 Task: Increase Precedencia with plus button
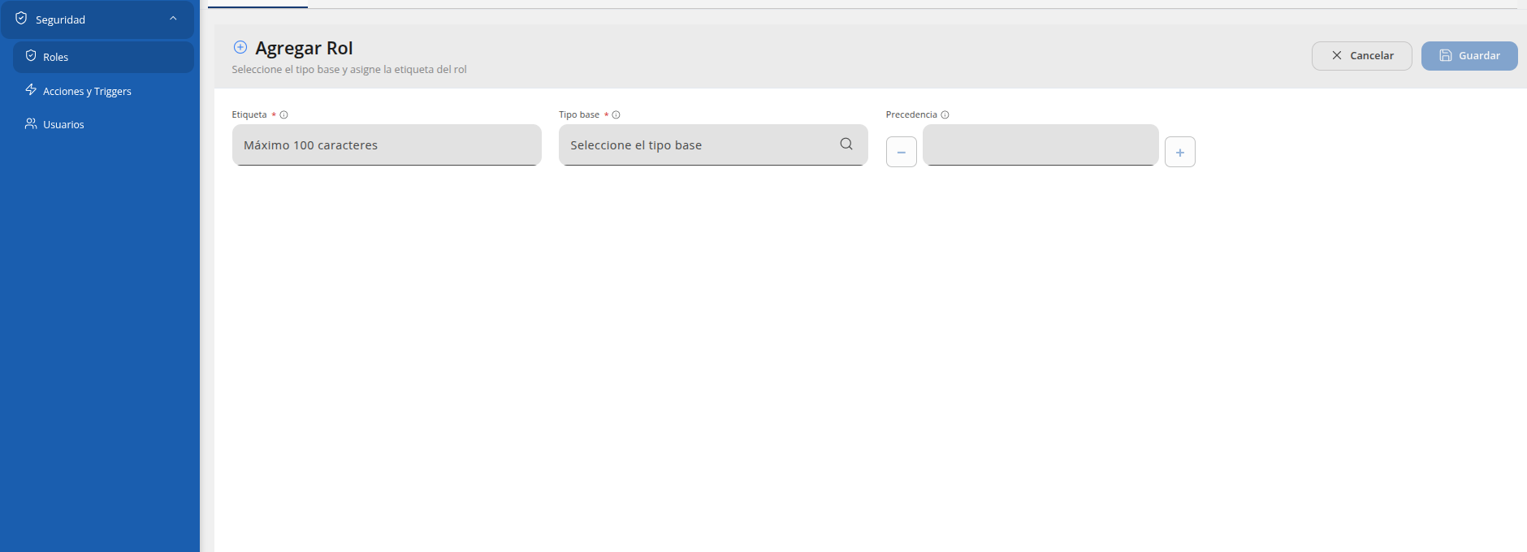point(1180,152)
